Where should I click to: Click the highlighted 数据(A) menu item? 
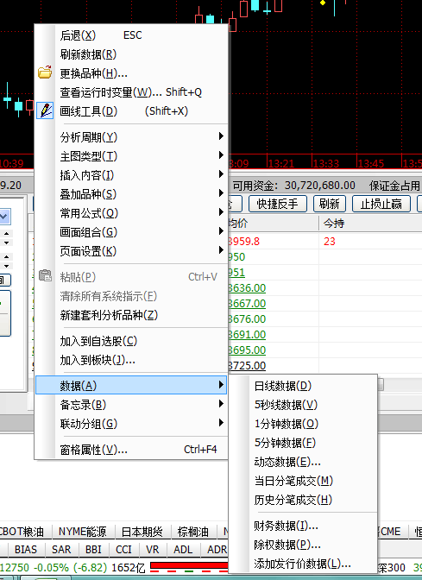tap(131, 386)
